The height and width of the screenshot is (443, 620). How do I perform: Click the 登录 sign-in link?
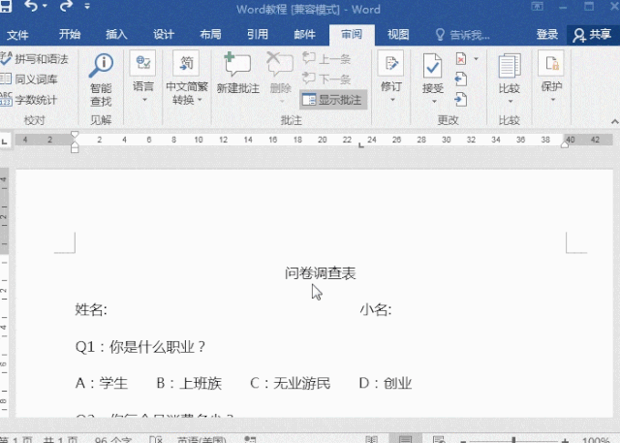(x=547, y=34)
